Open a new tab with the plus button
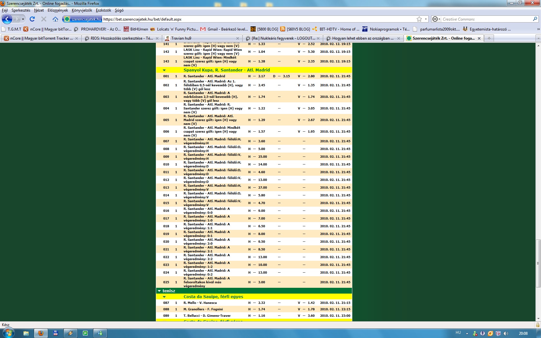This screenshot has width=541, height=338. tap(489, 38)
